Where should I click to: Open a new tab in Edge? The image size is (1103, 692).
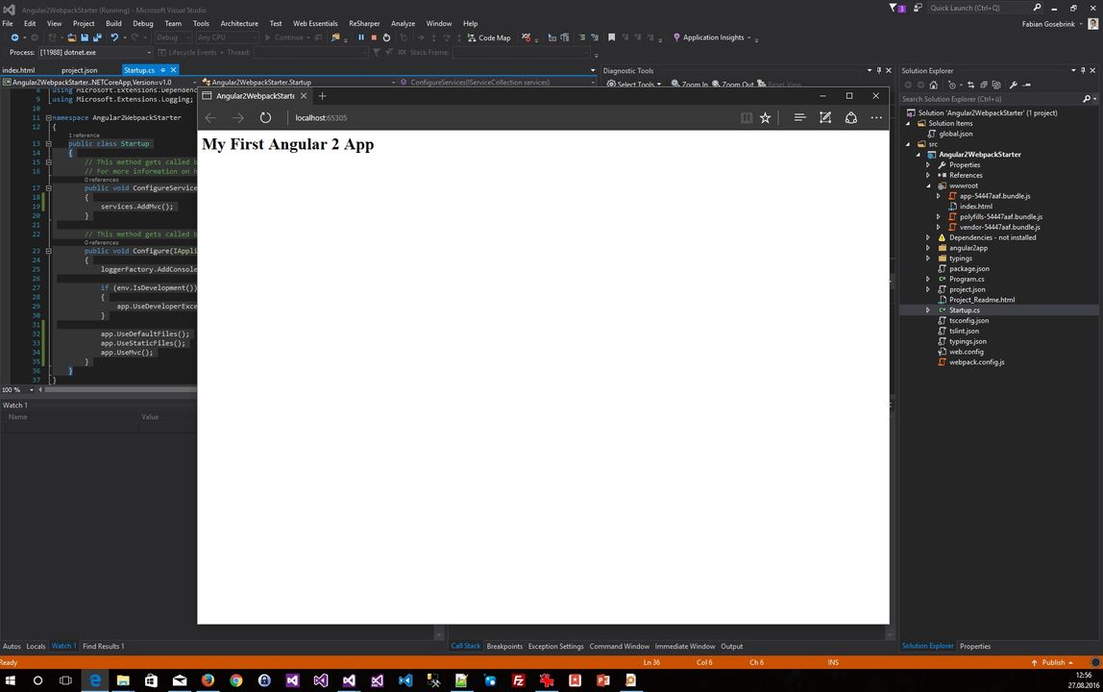(322, 96)
